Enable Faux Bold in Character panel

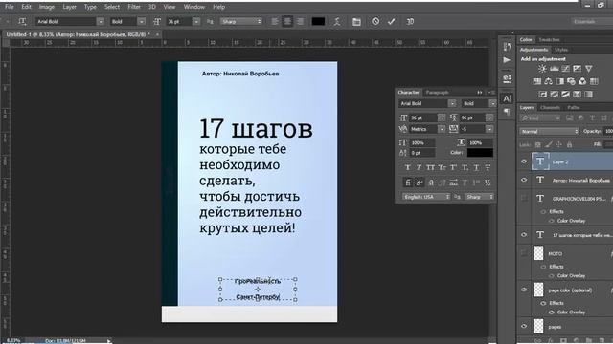(x=407, y=168)
